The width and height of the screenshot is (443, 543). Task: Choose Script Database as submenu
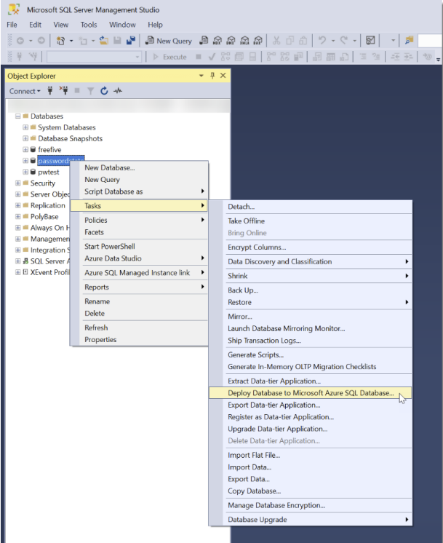coord(139,191)
